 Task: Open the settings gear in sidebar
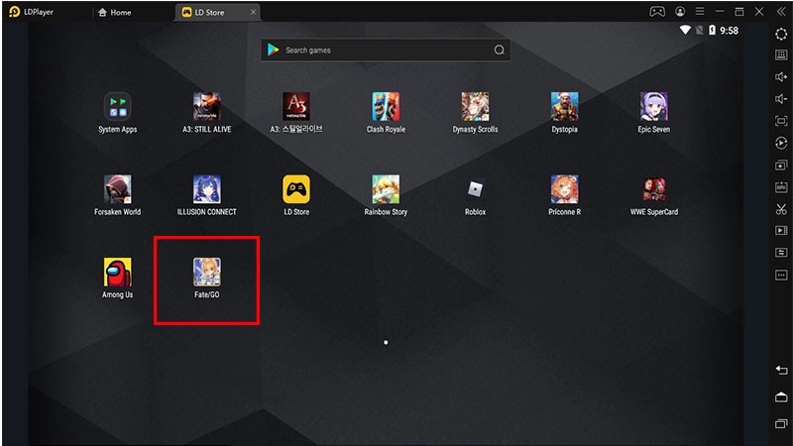[781, 34]
